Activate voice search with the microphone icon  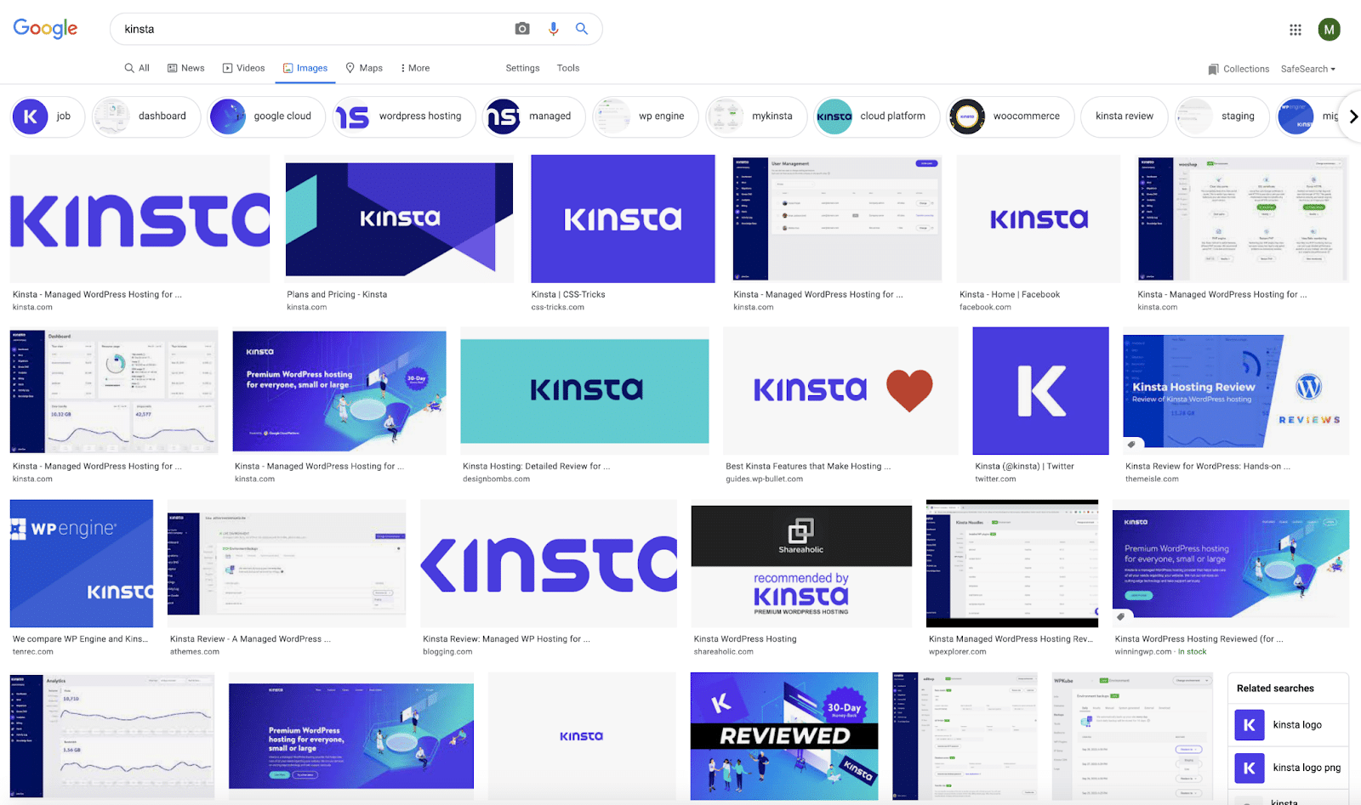553,28
